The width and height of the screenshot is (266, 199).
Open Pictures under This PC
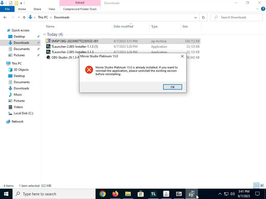pyautogui.click(x=19, y=101)
